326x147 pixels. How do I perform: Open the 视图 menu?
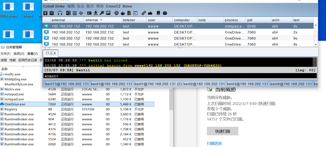pos(71,6)
